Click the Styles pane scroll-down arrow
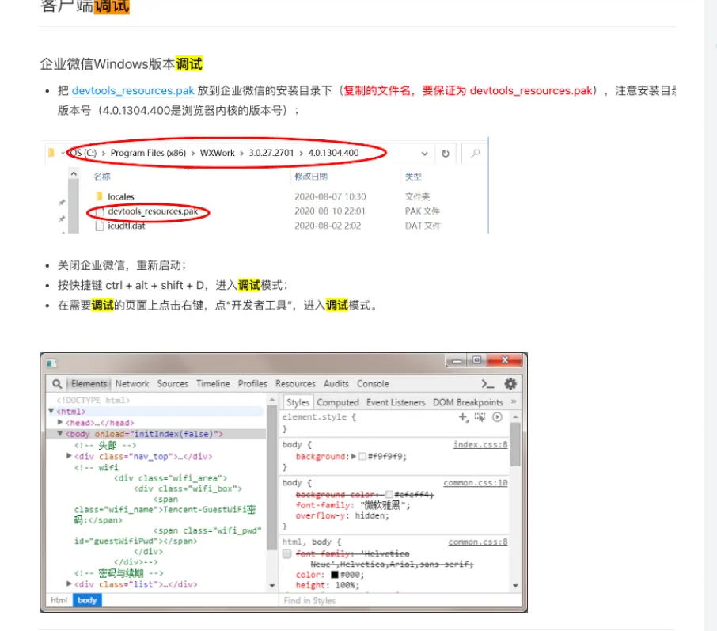The height and width of the screenshot is (631, 717). click(x=515, y=586)
